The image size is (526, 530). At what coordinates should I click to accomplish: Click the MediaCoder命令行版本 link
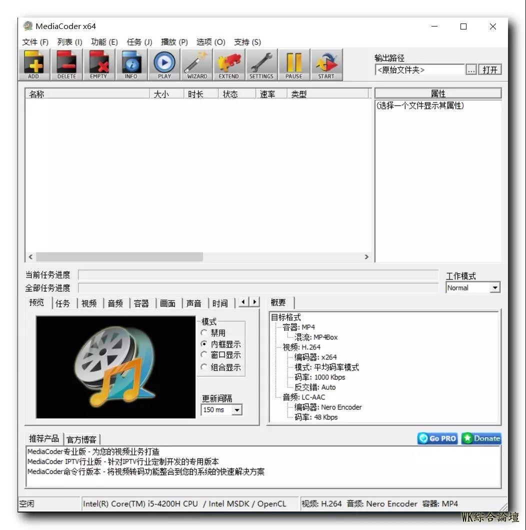pos(145,471)
